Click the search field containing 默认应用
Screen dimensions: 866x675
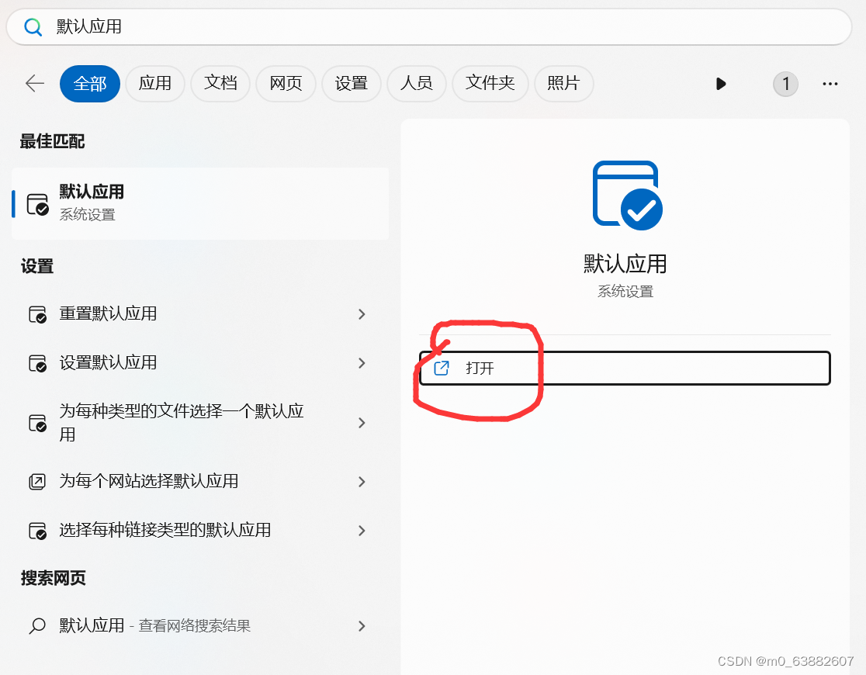click(x=428, y=26)
